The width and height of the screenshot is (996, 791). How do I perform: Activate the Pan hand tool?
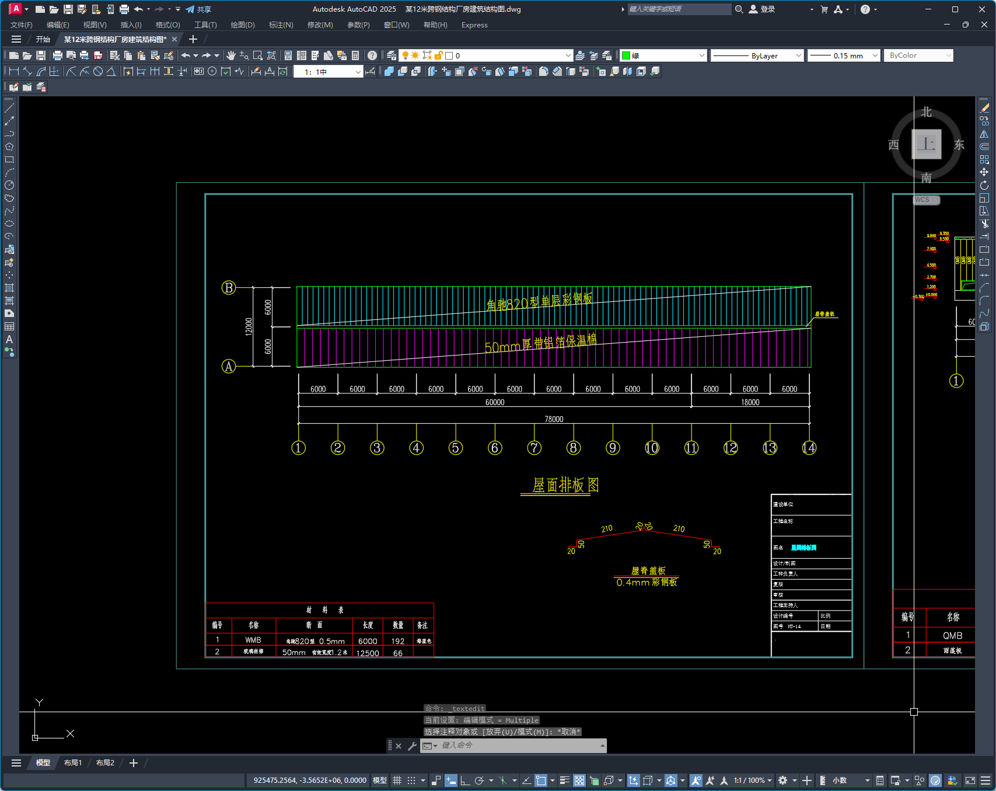[x=231, y=55]
